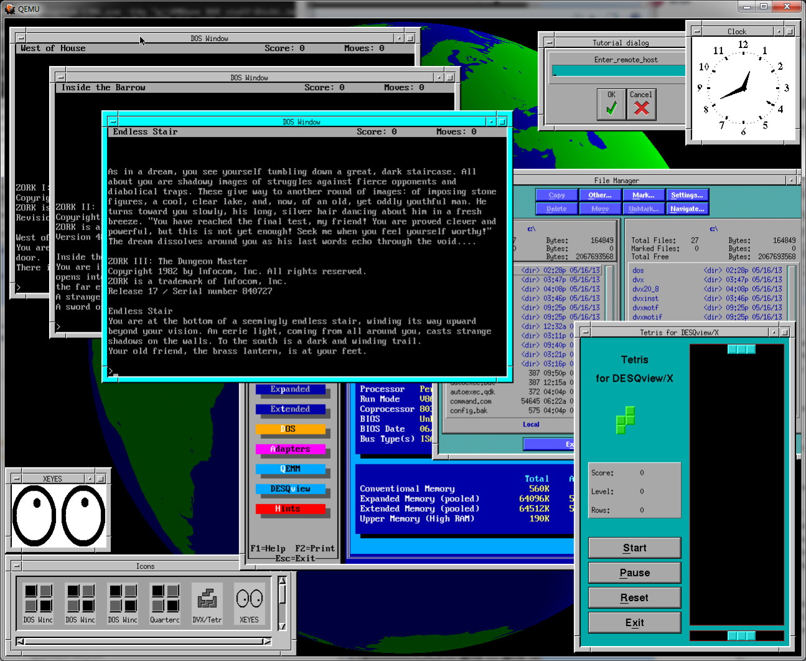Launch XEYES from the Icons panel
The width and height of the screenshot is (806, 661).
249,601
